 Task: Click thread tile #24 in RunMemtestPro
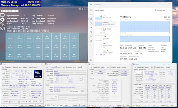(74, 56)
